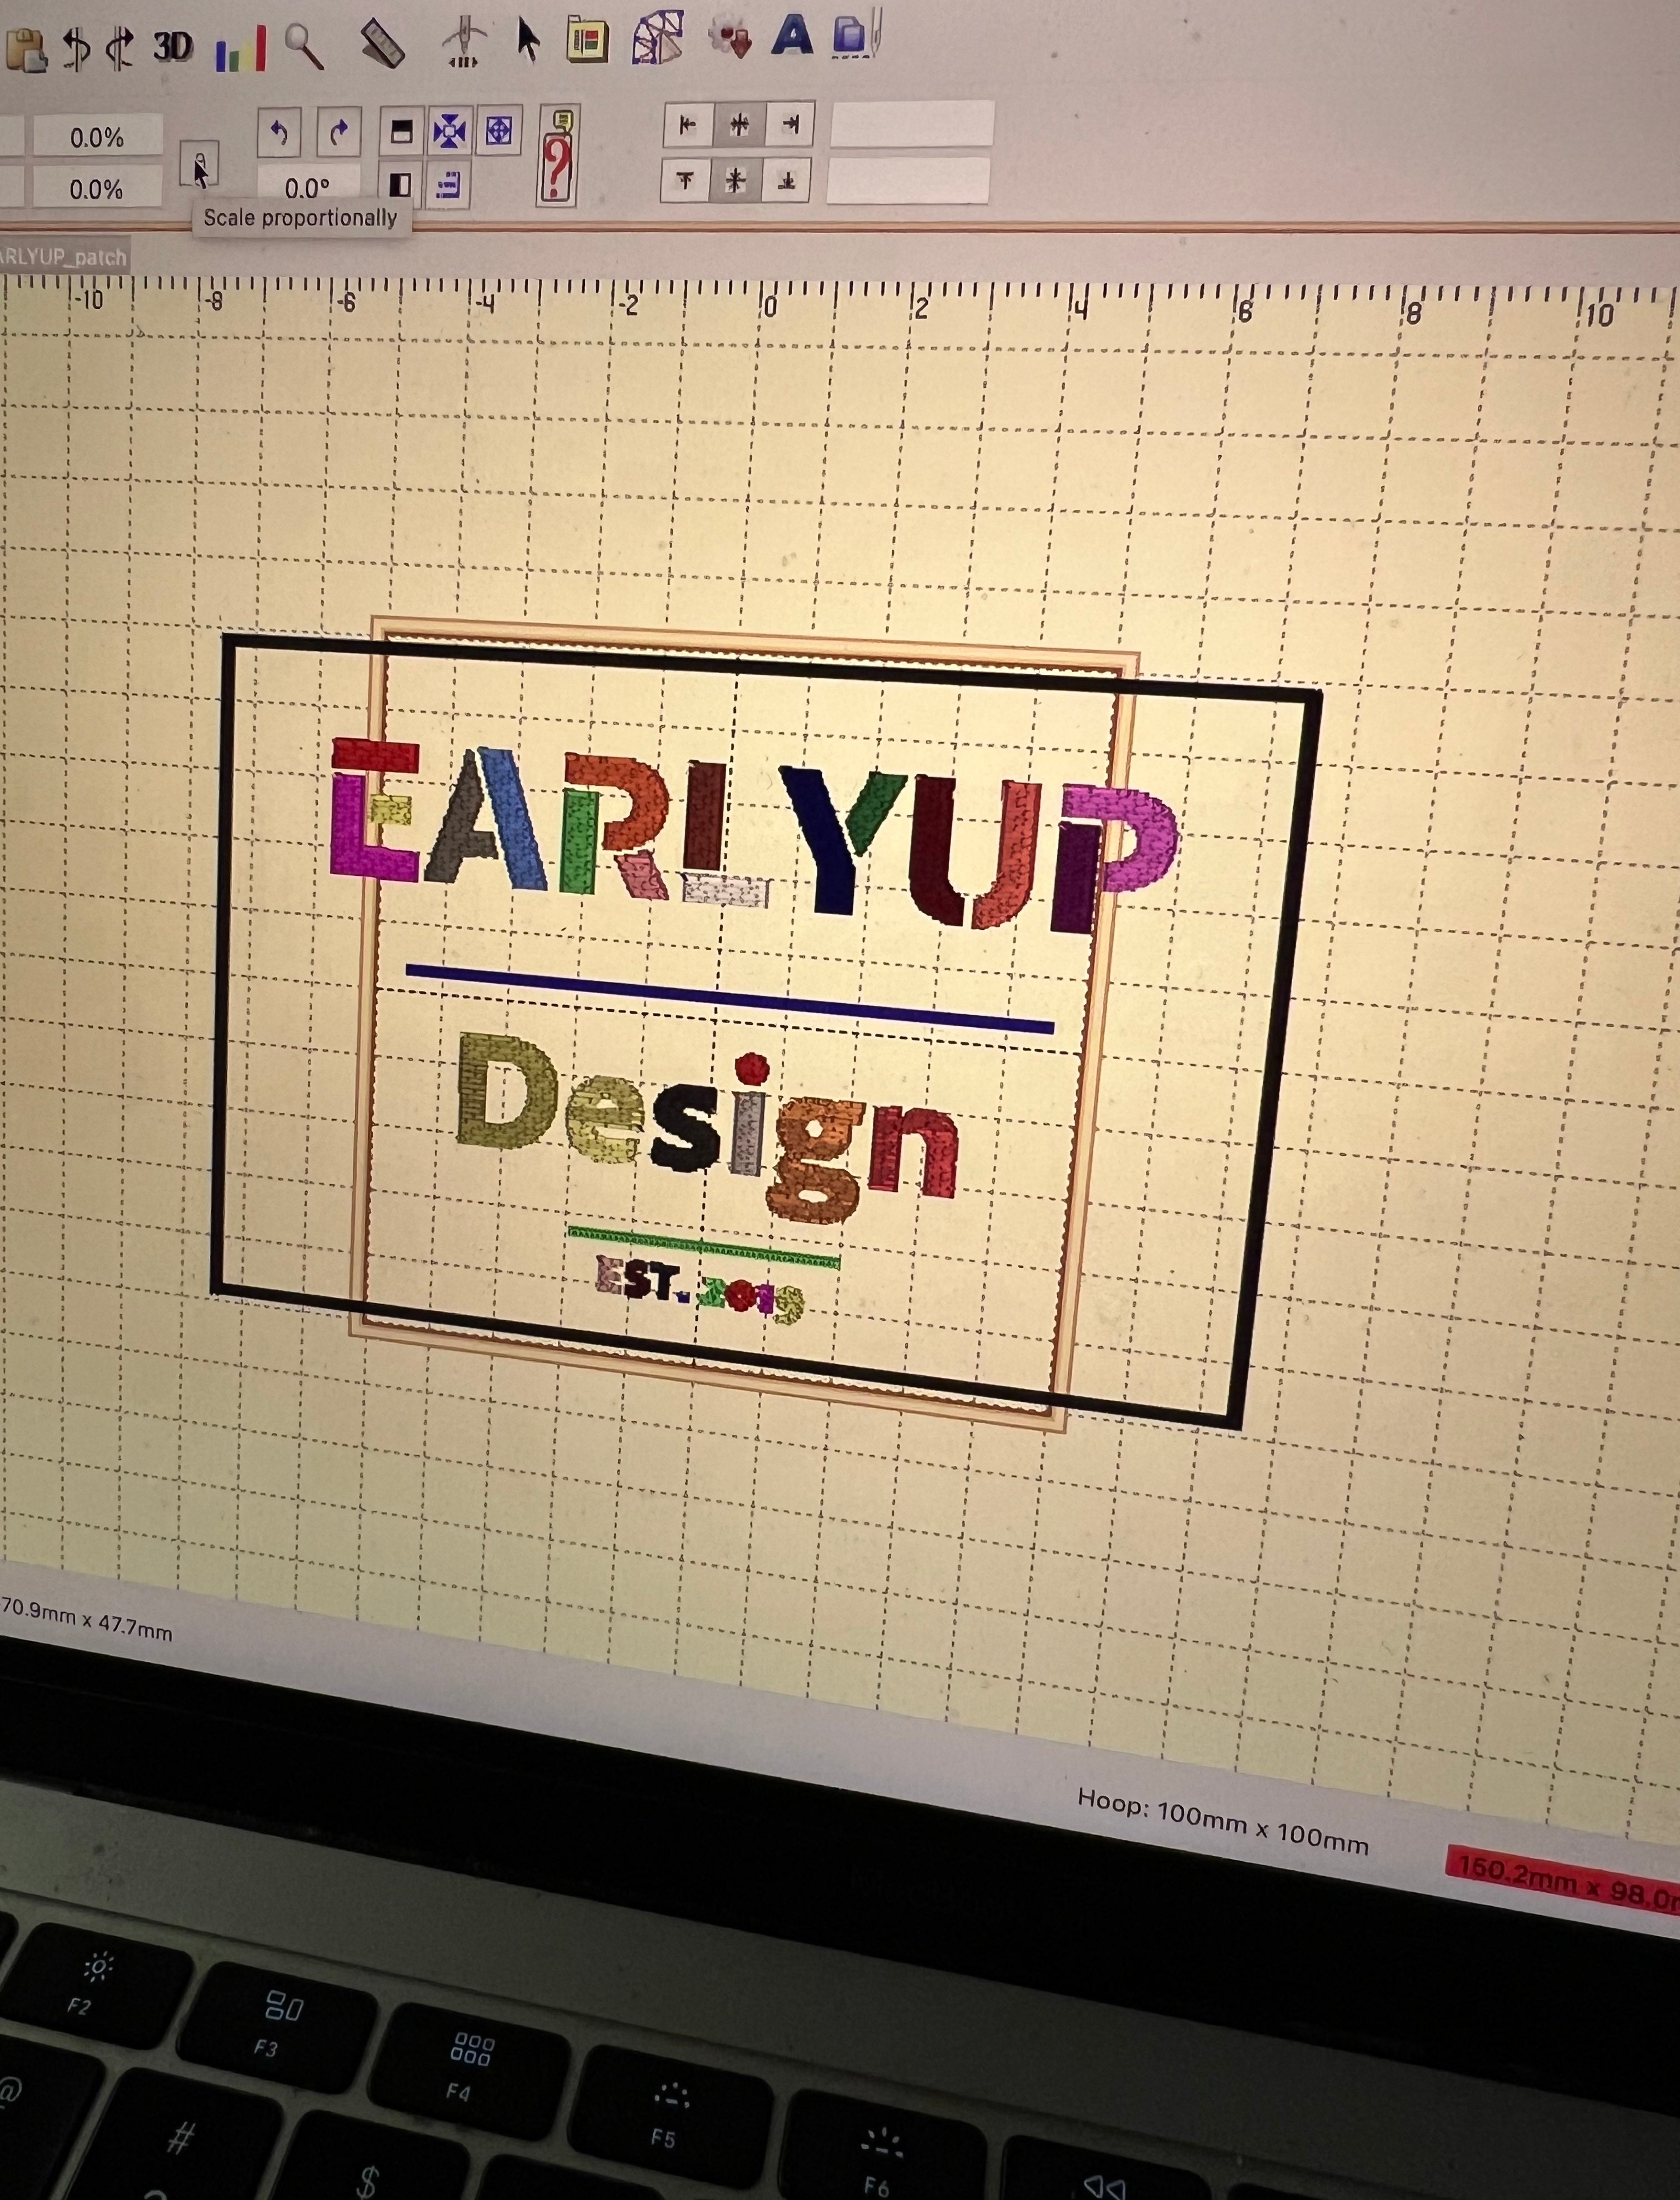1680x2200 pixels.
Task: Click the lower blank field beside alignment buttons
Action: tap(908, 181)
